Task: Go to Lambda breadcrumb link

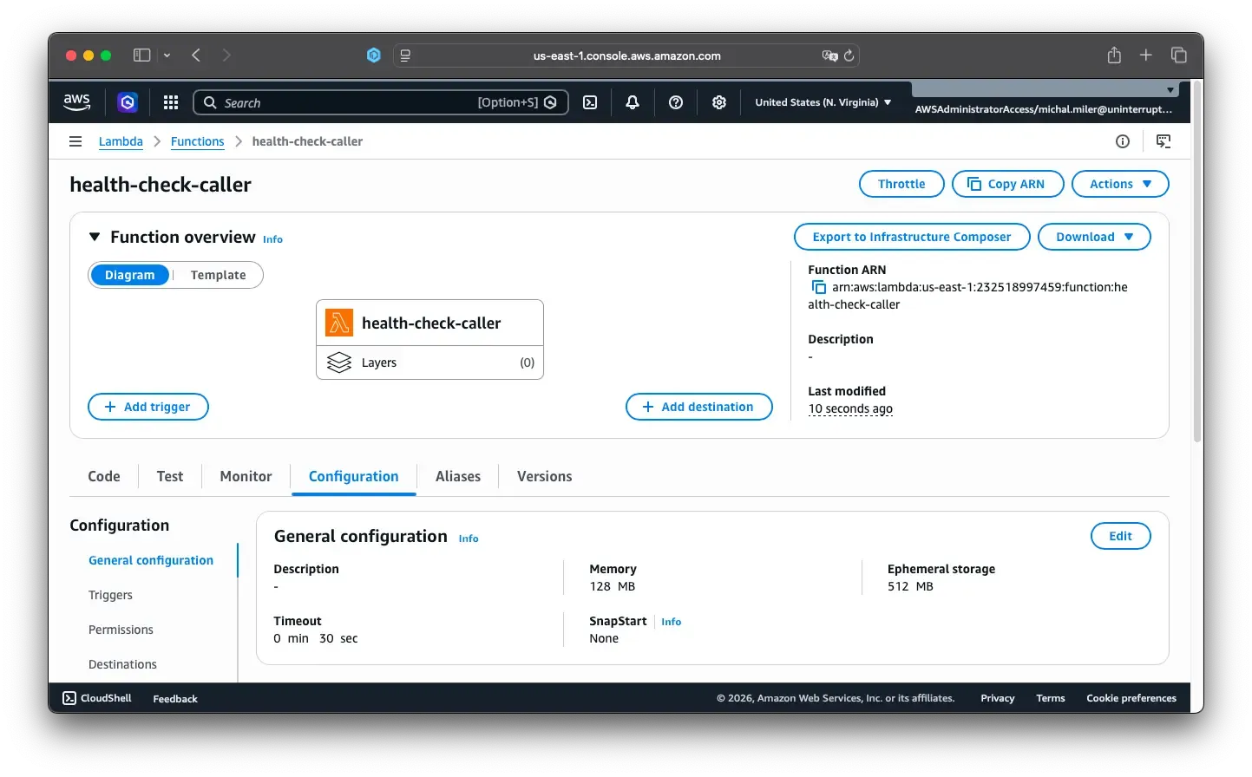Action: [x=121, y=141]
